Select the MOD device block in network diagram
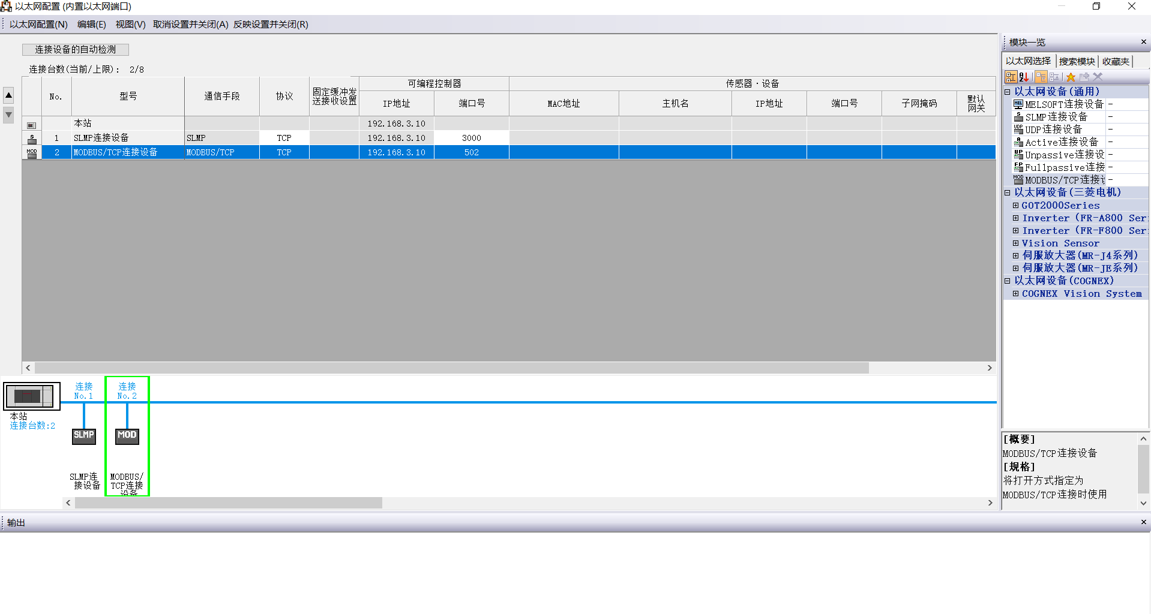The image size is (1151, 614). pyautogui.click(x=127, y=436)
